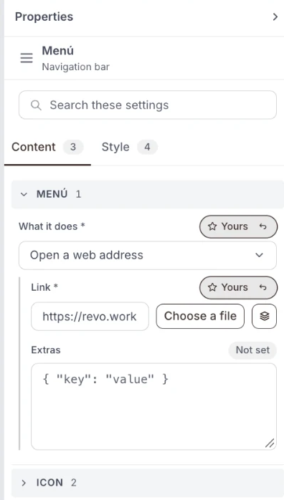Click the Choose a file button
Image resolution: width=284 pixels, height=500 pixels.
click(200, 316)
